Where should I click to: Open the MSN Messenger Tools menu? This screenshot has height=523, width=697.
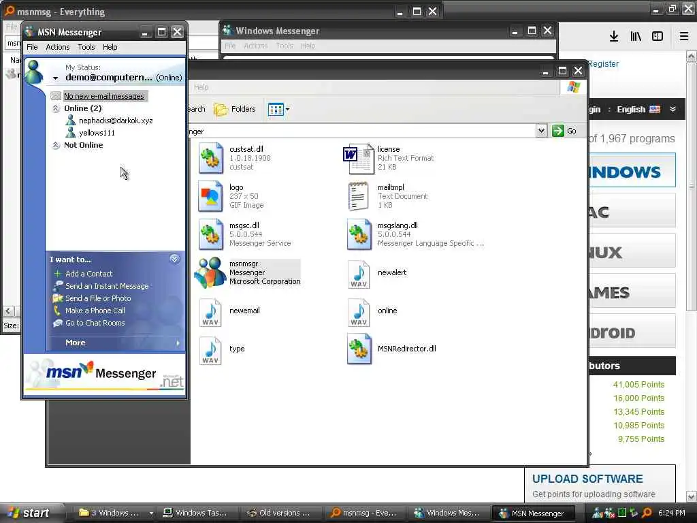pyautogui.click(x=86, y=47)
